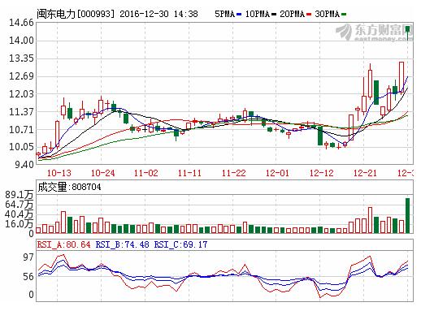Click the timestamp 2016-12-30 14:38
Viewport: 421px width, 311px height.
[x=158, y=14]
